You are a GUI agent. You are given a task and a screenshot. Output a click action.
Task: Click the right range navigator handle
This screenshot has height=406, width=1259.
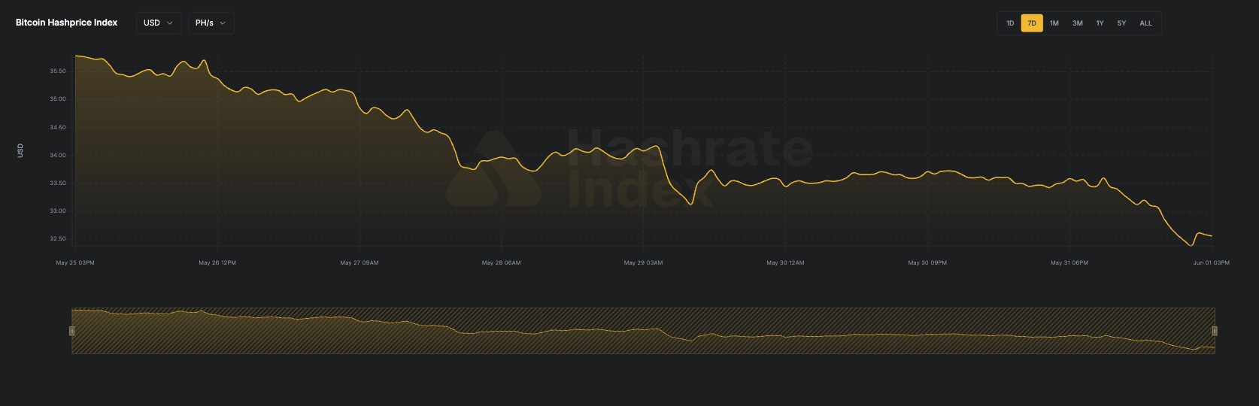tap(1215, 331)
